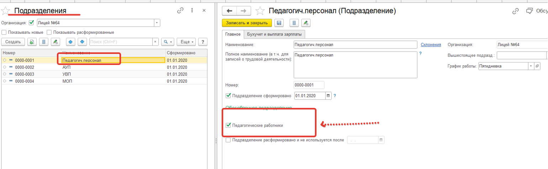548x169 pixels.
Task: Select the Главное tab
Action: point(233,34)
